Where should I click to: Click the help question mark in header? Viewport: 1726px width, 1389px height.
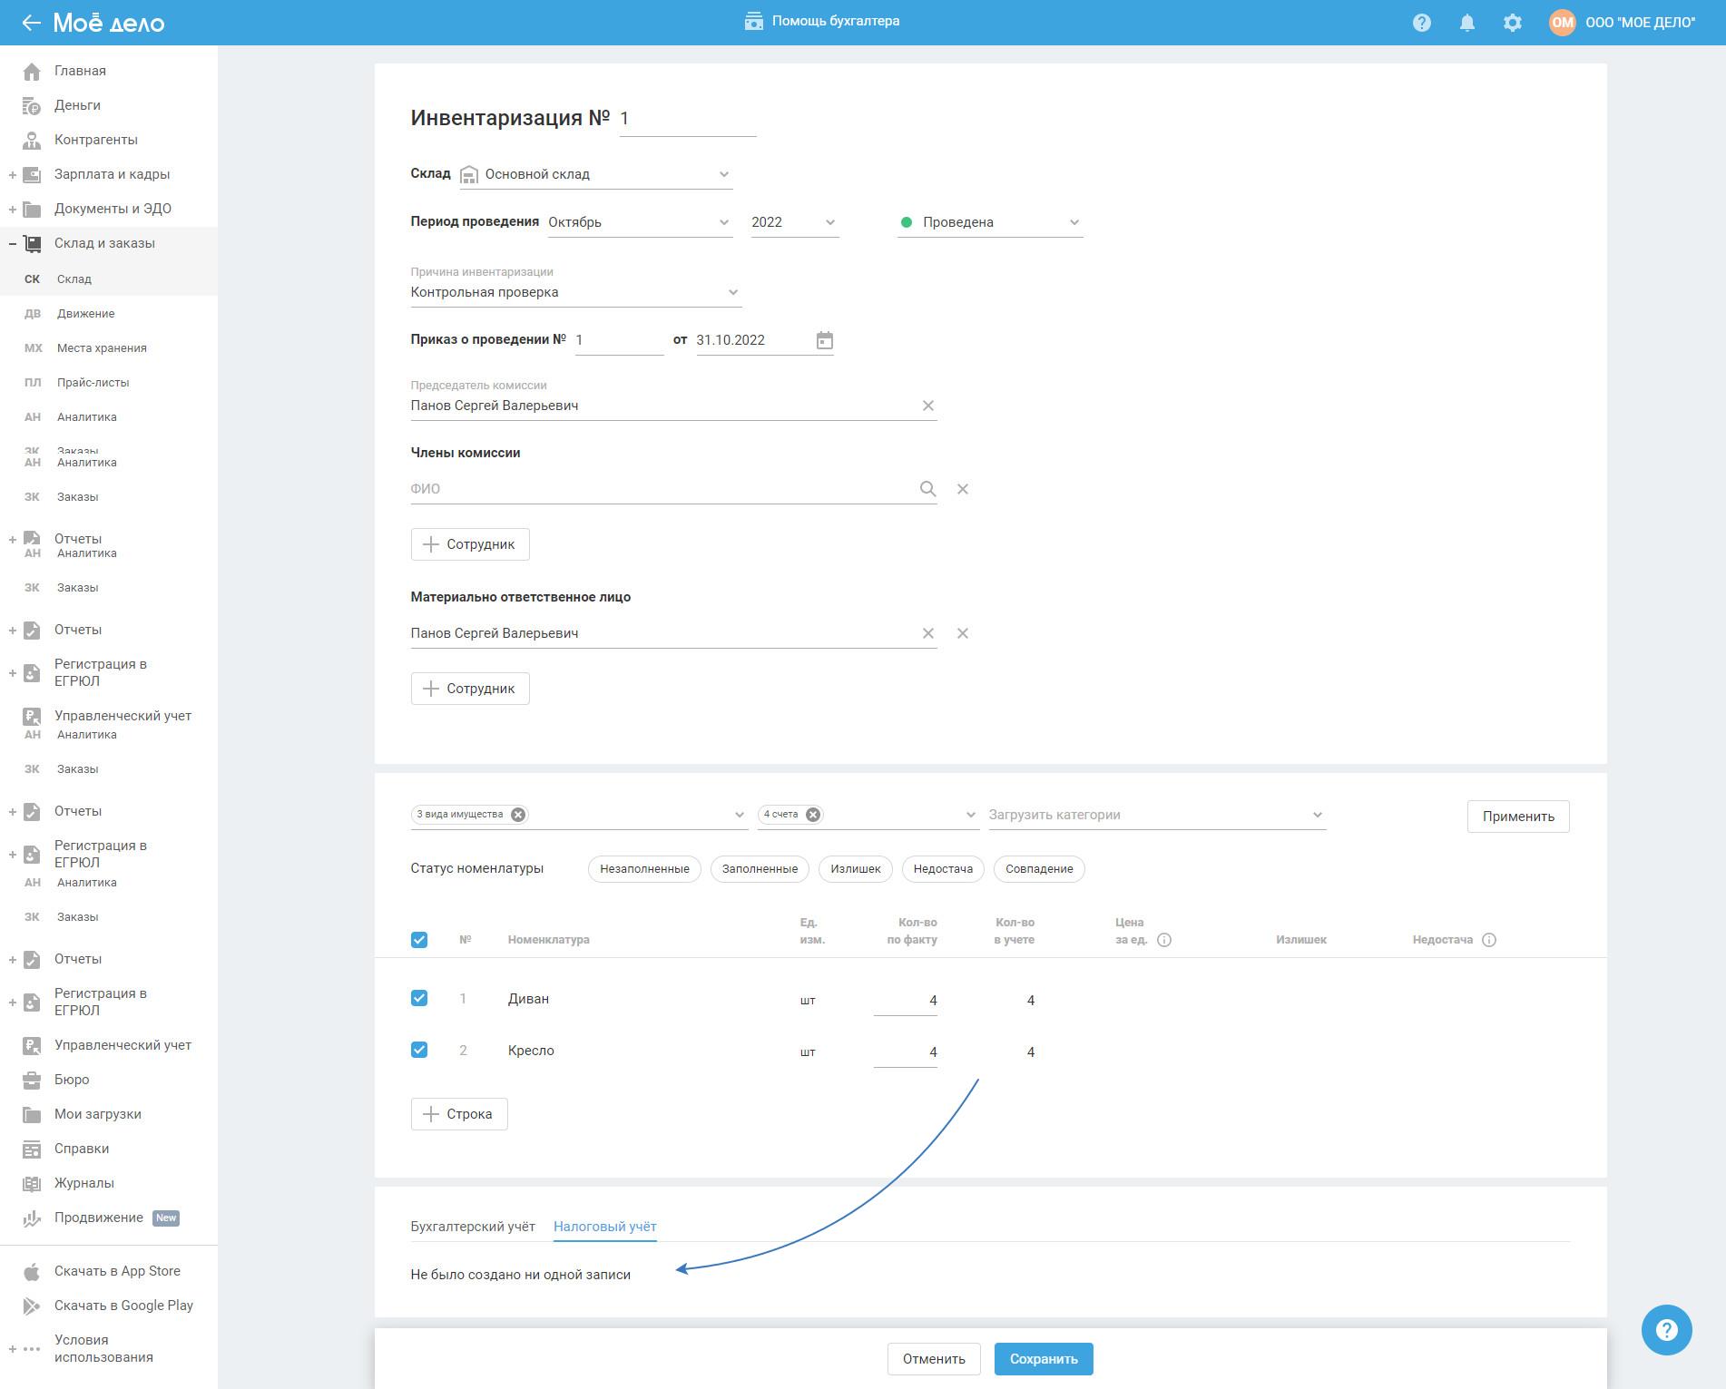[1421, 23]
